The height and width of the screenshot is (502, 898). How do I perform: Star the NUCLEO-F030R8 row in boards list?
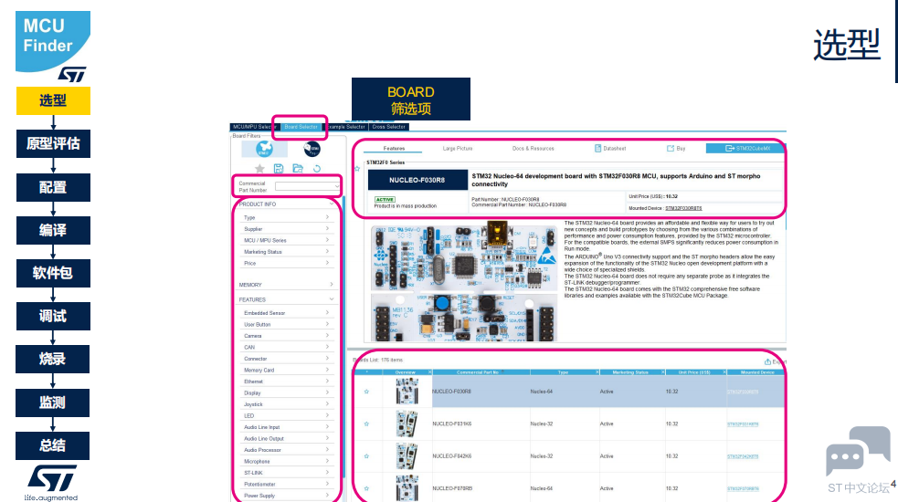point(366,392)
